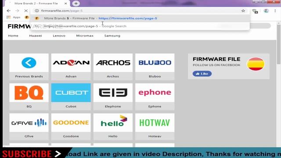
Task: Click the Previous Brands arrow icon
Action: [x=29, y=63]
